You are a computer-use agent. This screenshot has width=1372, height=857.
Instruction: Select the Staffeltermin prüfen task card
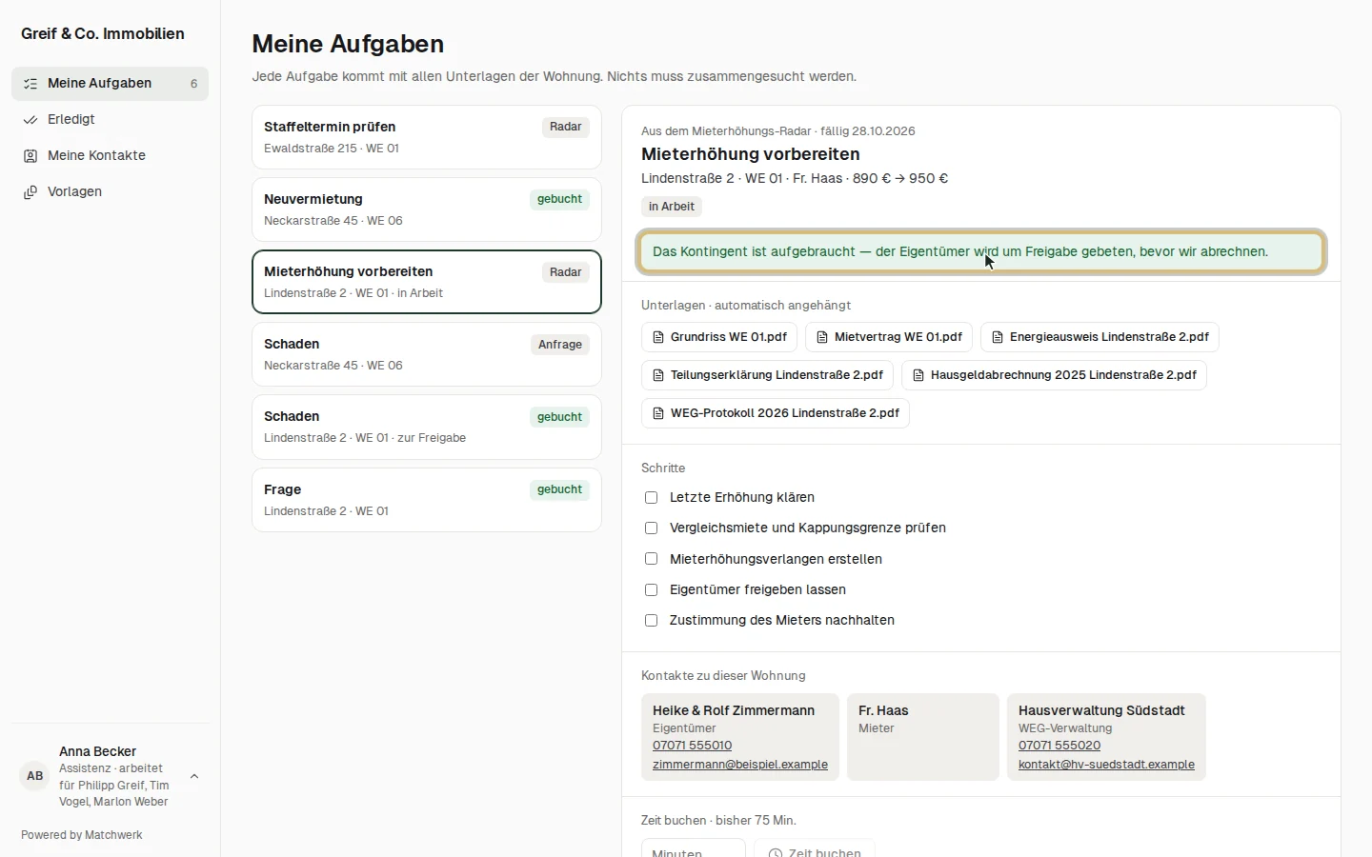coord(427,137)
